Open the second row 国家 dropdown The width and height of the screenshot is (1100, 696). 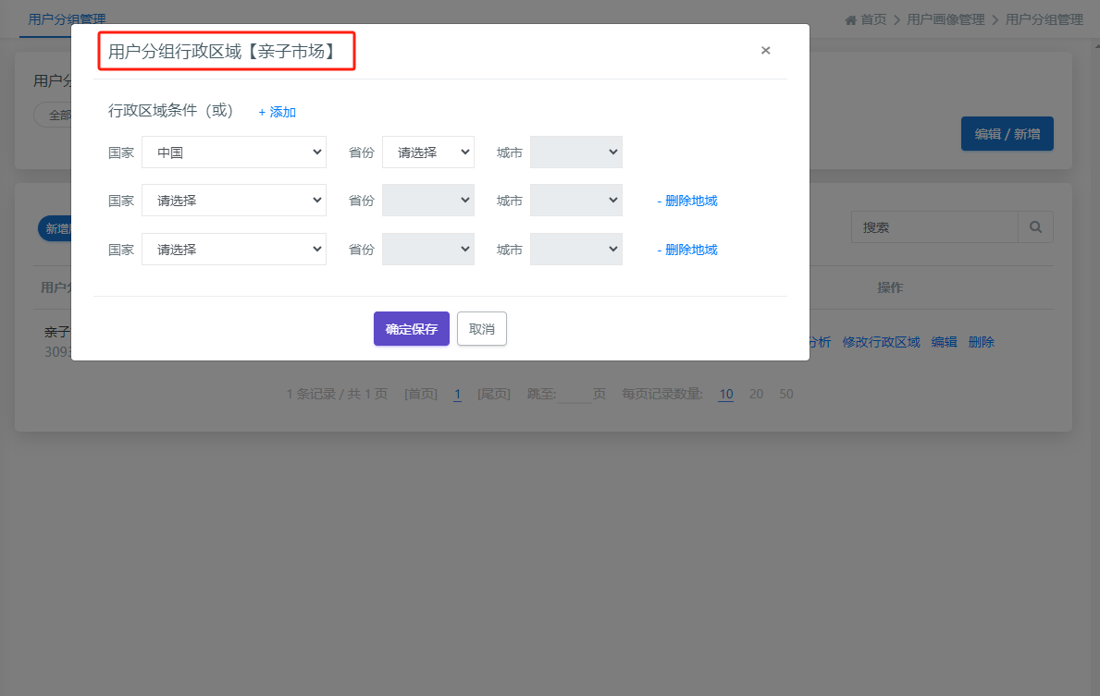[234, 201]
